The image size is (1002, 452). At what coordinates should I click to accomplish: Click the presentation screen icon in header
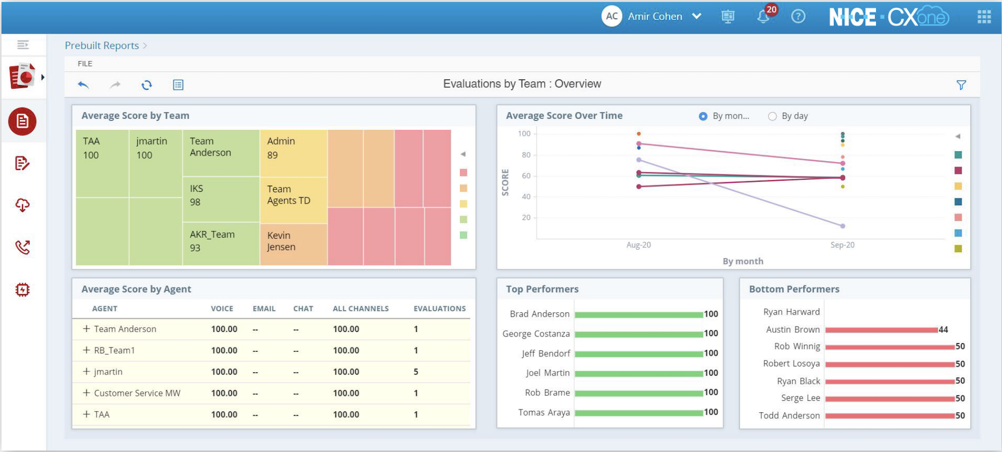click(728, 17)
